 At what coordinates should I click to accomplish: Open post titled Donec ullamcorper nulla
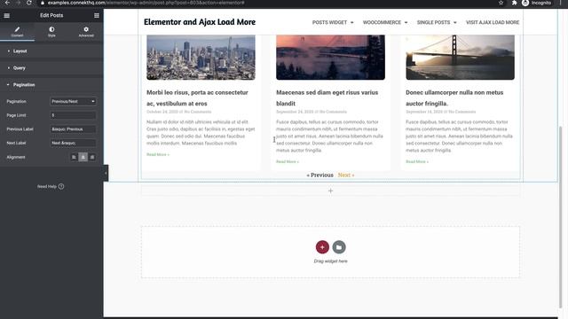tap(454, 98)
